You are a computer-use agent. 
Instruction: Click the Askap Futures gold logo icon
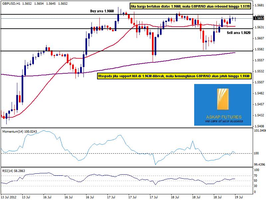223,99
